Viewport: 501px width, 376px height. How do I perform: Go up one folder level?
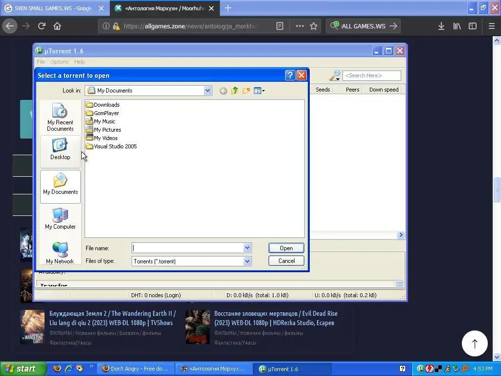click(x=234, y=91)
